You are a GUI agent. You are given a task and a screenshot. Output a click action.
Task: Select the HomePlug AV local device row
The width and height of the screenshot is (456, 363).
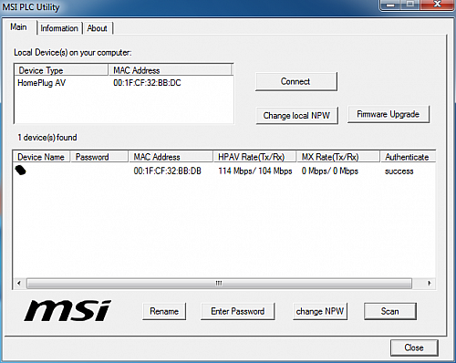point(124,83)
